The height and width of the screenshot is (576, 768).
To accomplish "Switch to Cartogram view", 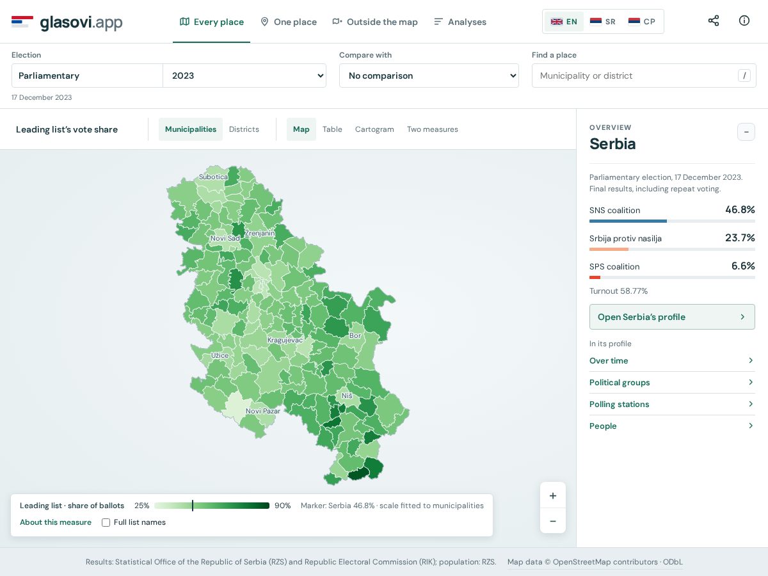I will click(x=374, y=129).
